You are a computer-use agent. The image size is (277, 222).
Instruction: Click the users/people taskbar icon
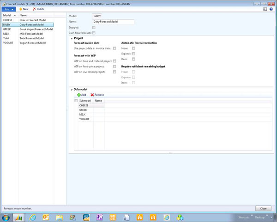(x=73, y=217)
